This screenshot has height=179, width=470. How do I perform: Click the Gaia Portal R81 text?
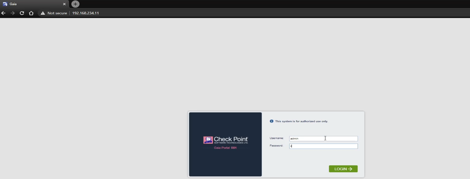(226, 148)
